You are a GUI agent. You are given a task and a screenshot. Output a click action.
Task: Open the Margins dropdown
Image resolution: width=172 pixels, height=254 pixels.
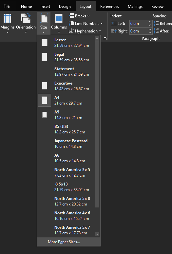7,23
